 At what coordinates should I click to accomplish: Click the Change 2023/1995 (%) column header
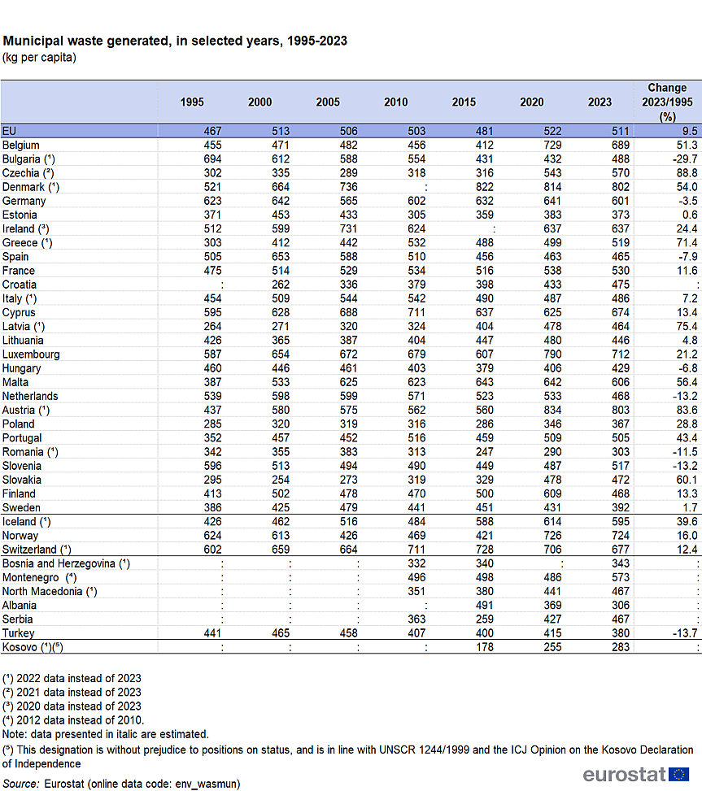tap(667, 102)
